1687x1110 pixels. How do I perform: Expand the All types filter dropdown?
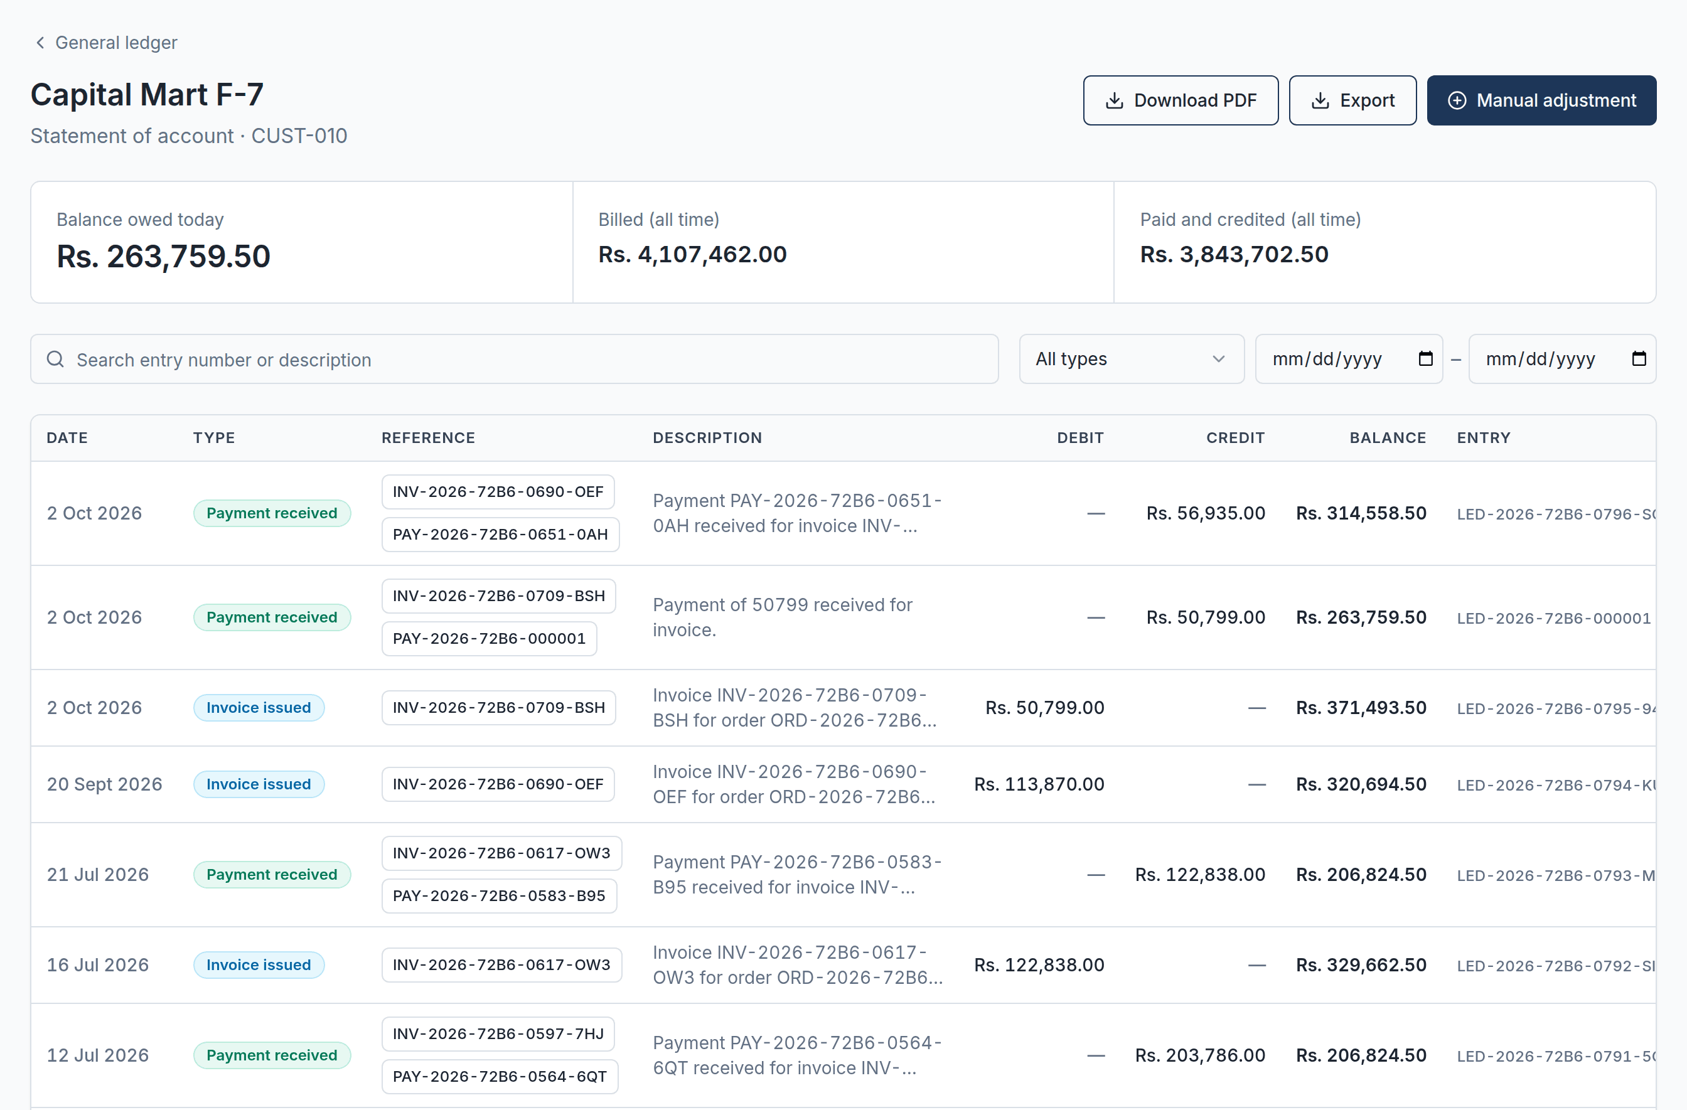(1132, 360)
